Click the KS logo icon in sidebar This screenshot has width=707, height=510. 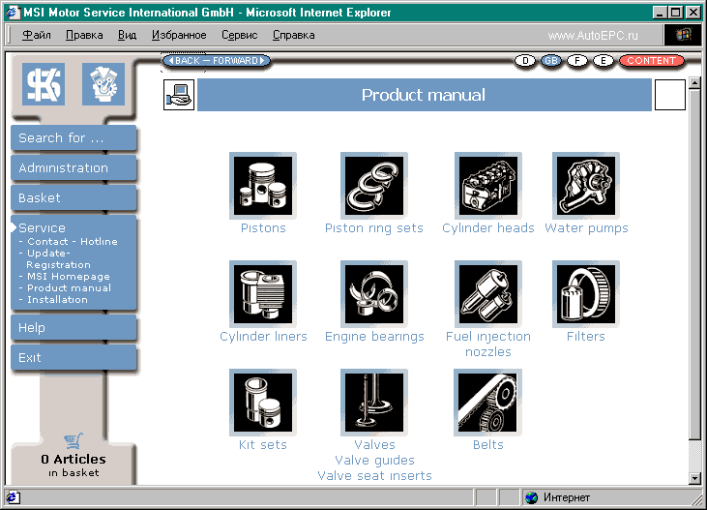[44, 84]
